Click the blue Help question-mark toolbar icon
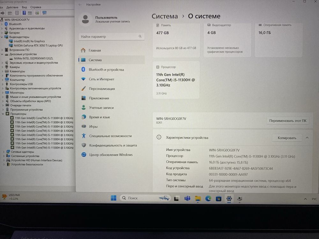Image resolution: width=319 pixels, height=239 pixels. pyautogui.click(x=24, y=13)
